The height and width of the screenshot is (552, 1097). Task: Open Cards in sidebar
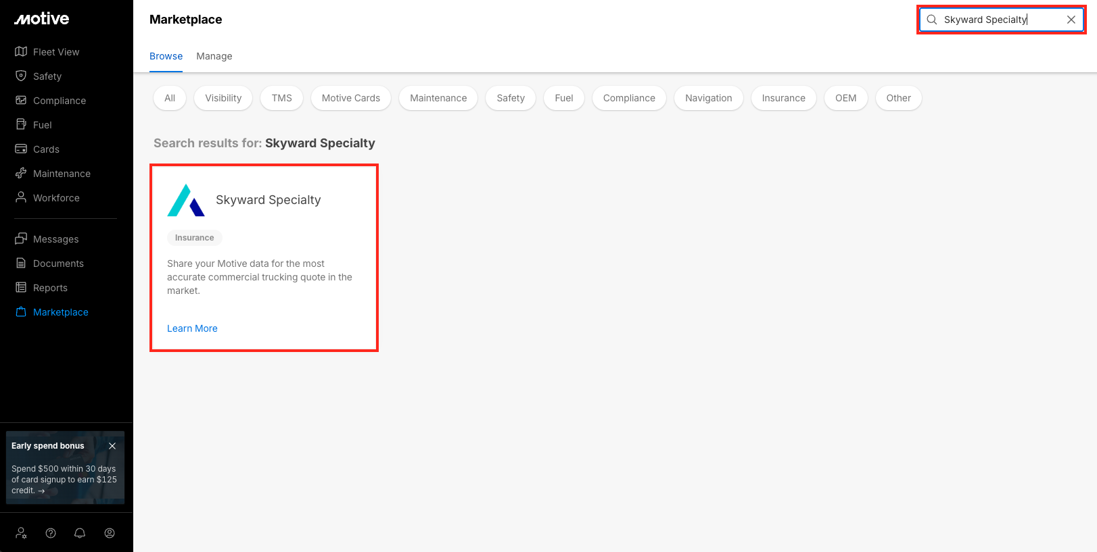[47, 149]
